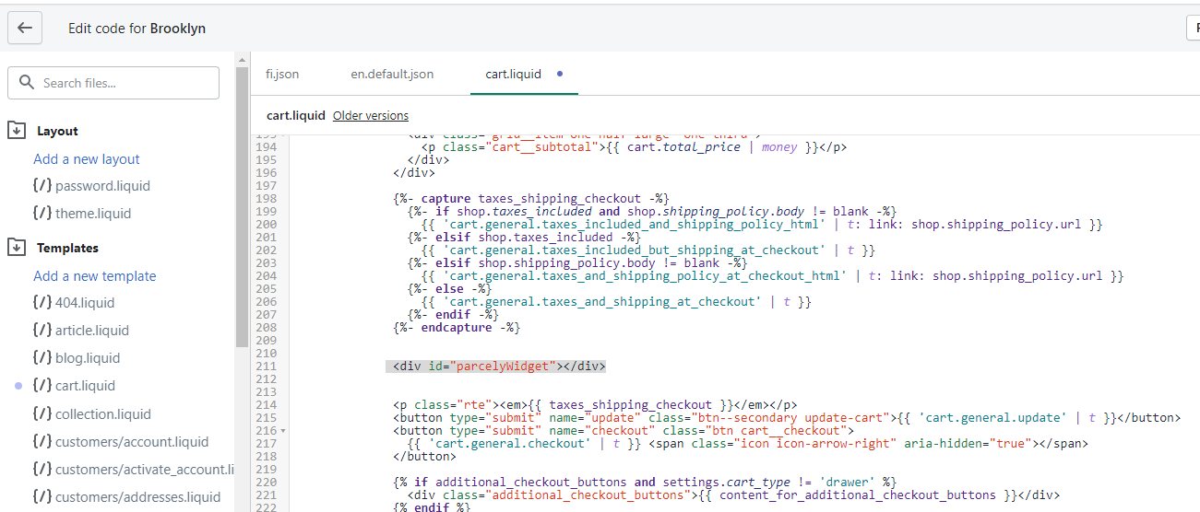Click the customers/account.liquid file icon
1200x512 pixels.
point(42,442)
